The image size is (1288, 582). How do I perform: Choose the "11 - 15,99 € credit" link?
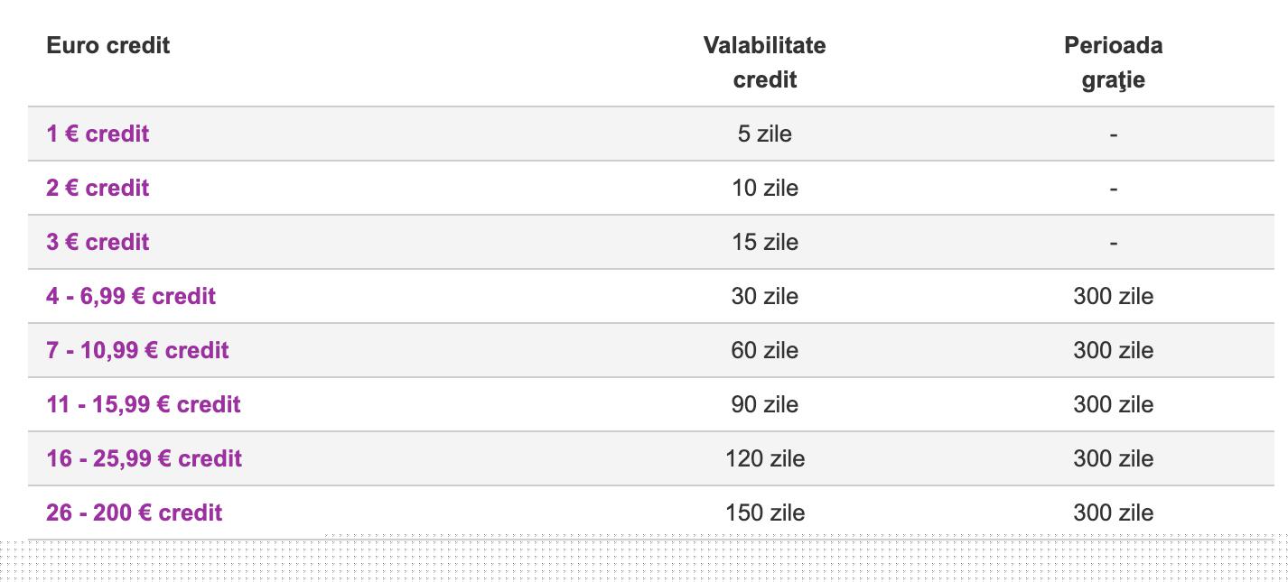click(x=144, y=404)
